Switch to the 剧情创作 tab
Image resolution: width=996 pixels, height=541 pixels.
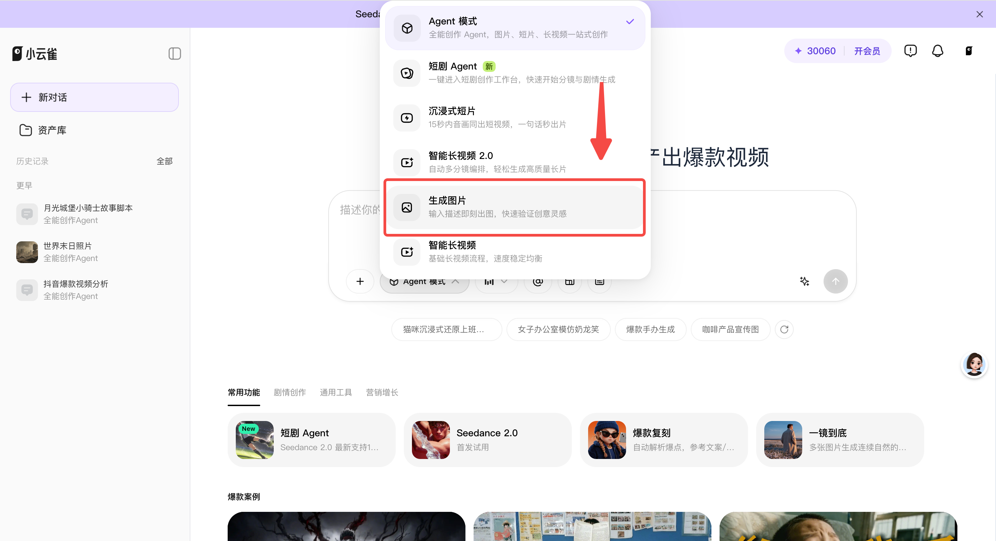coord(290,393)
